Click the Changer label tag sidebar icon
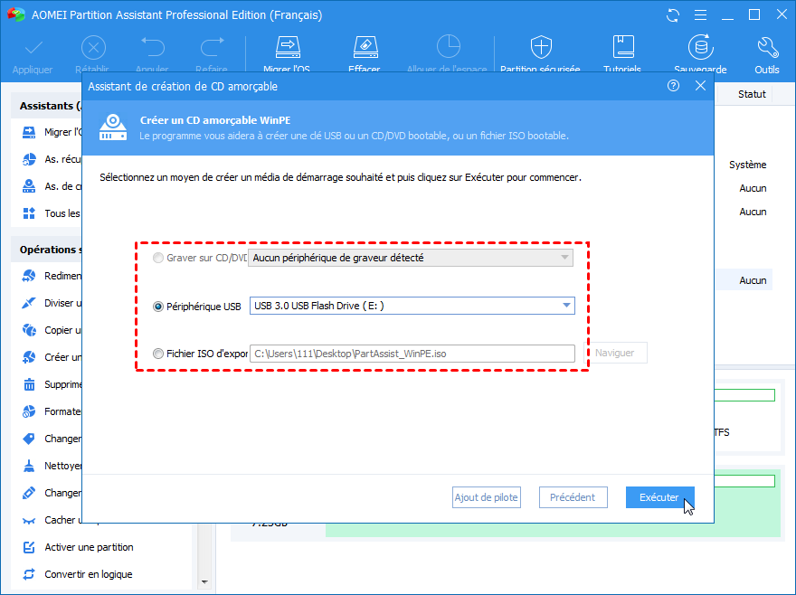The height and width of the screenshot is (595, 796). (29, 439)
